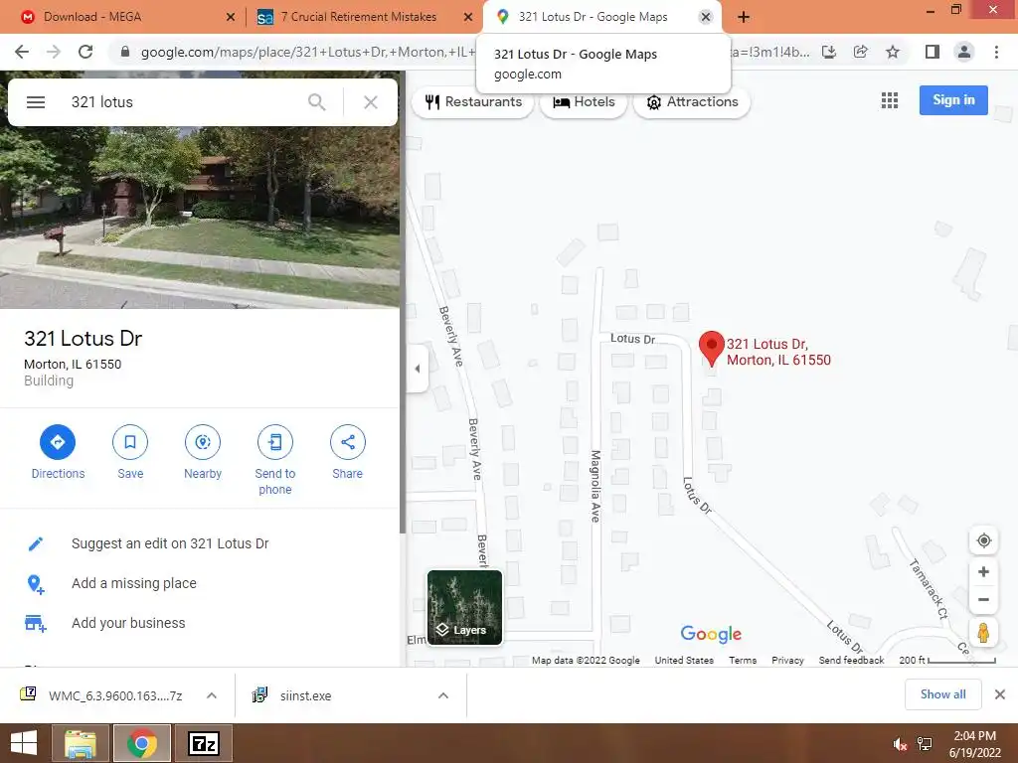Filter map by Attractions

pos(692,102)
